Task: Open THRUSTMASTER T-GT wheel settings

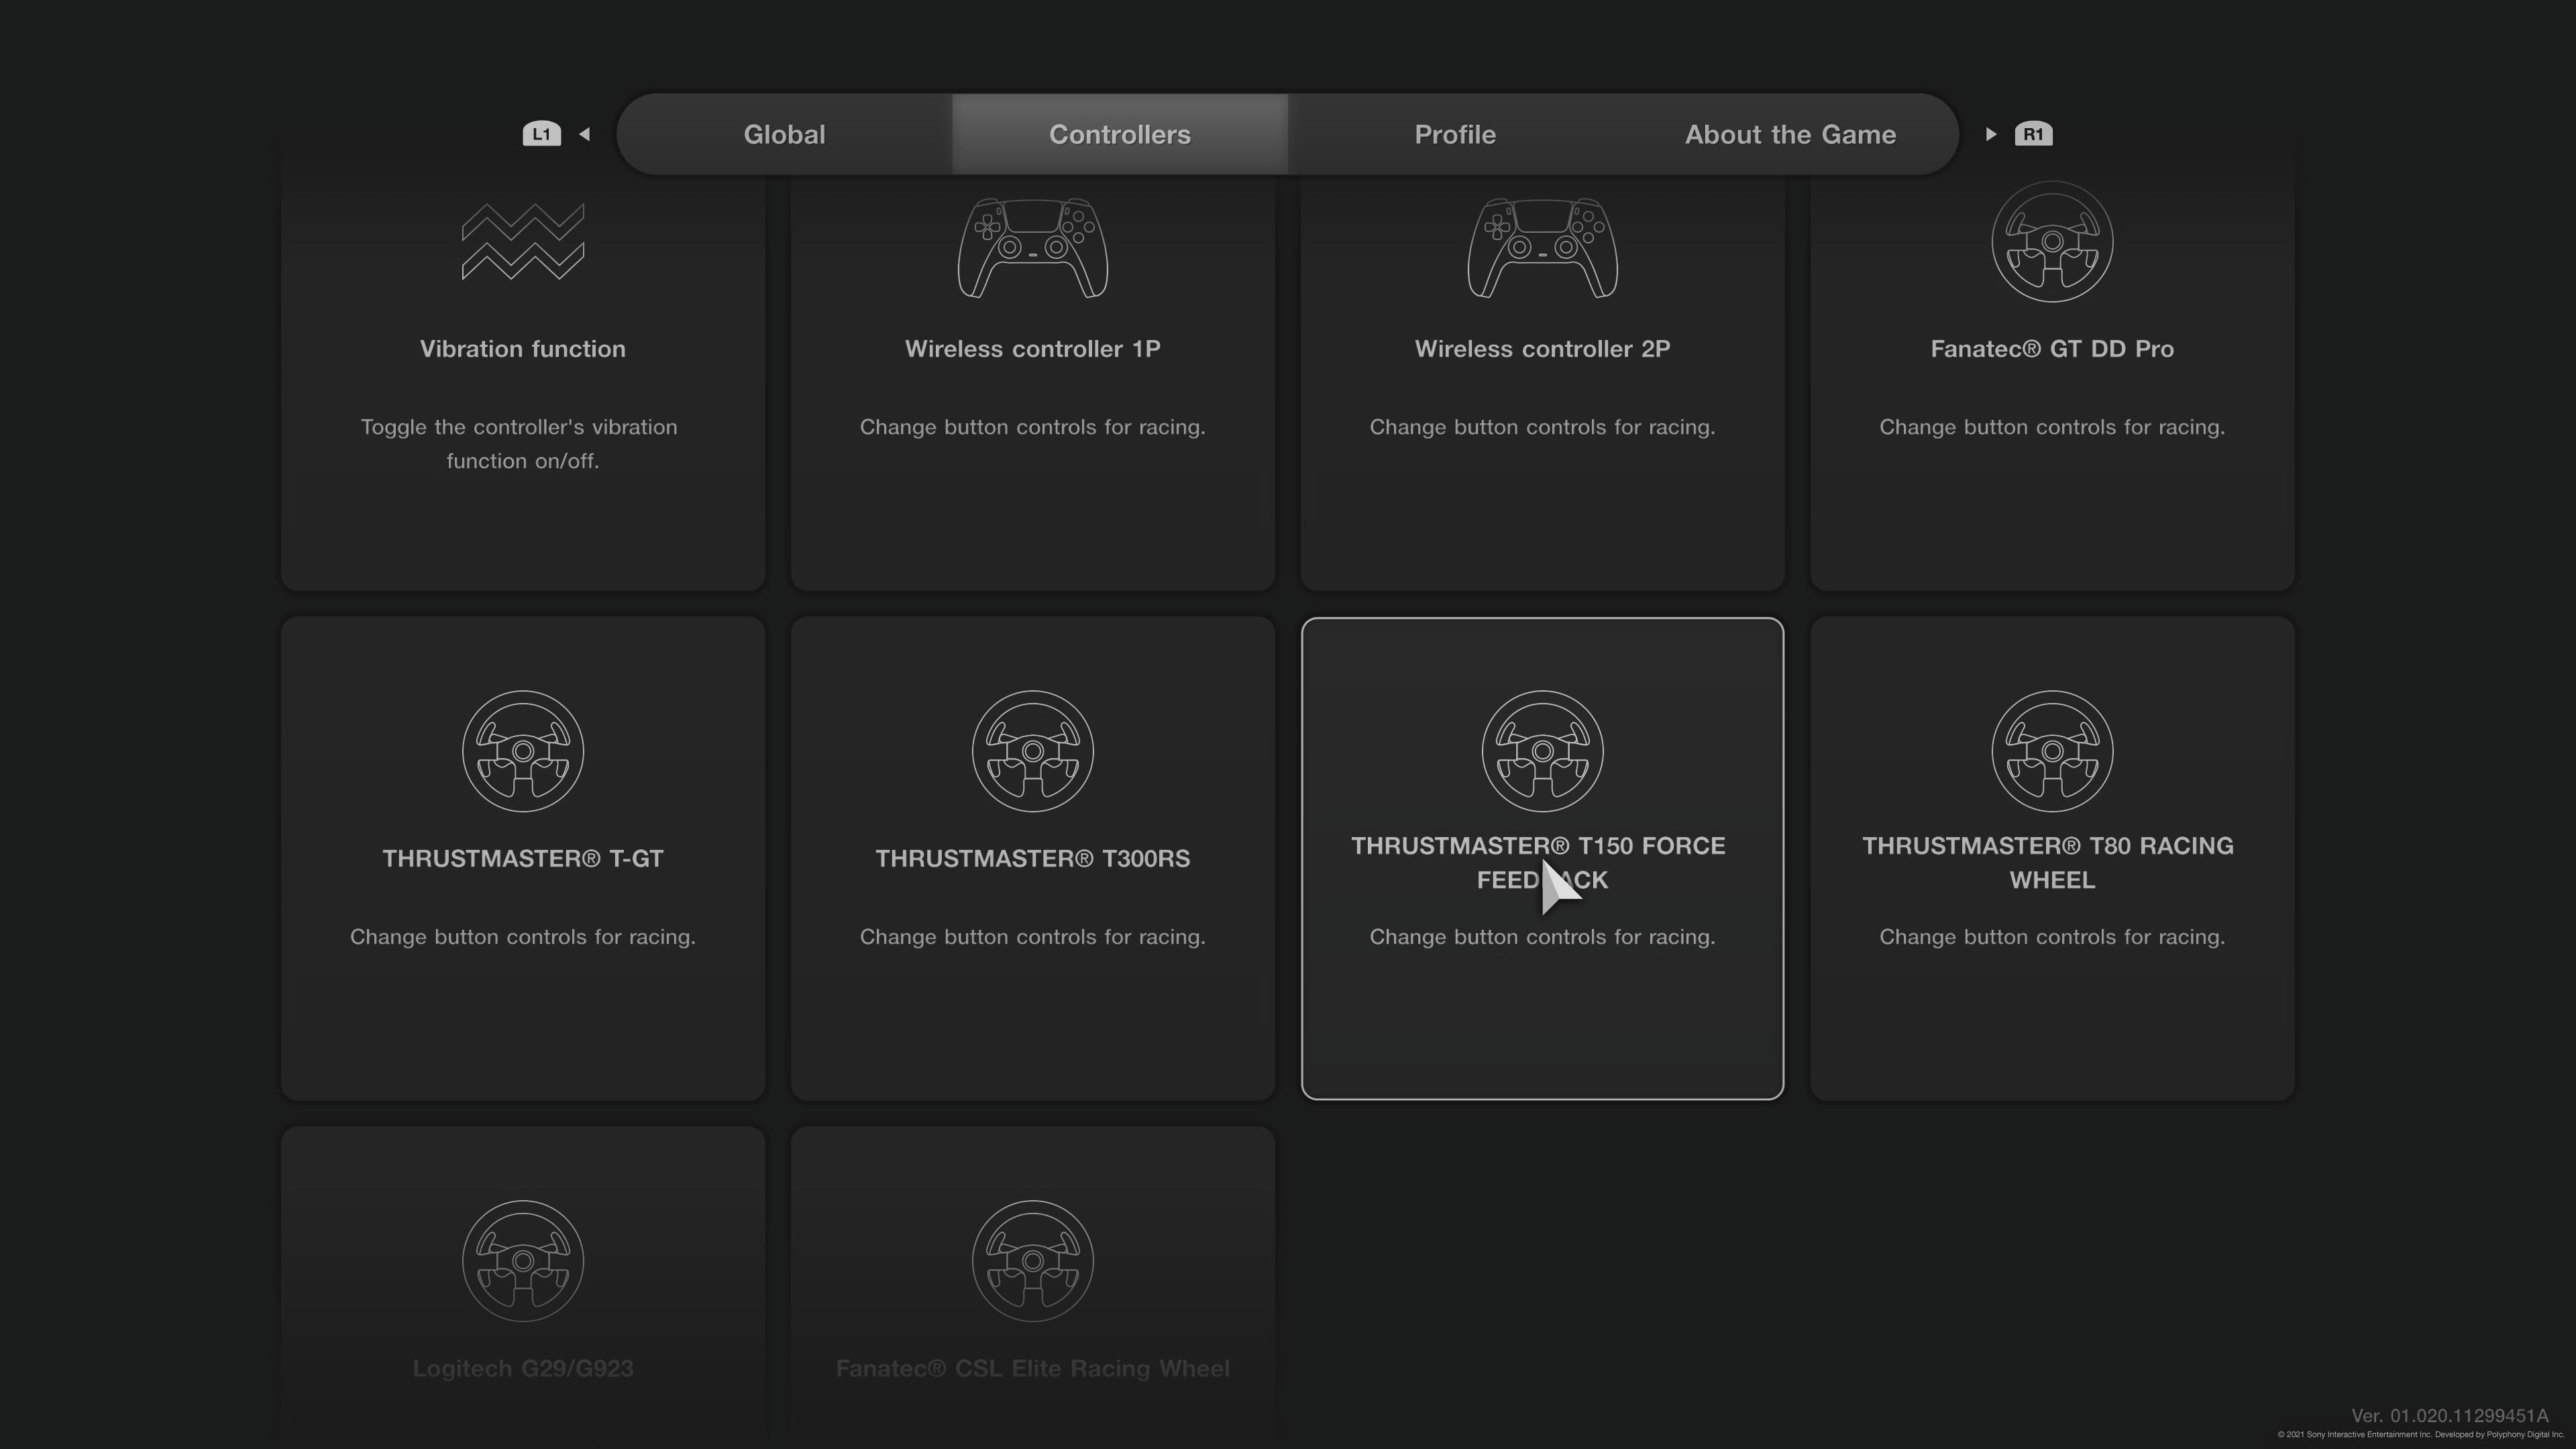Action: [x=522, y=858]
